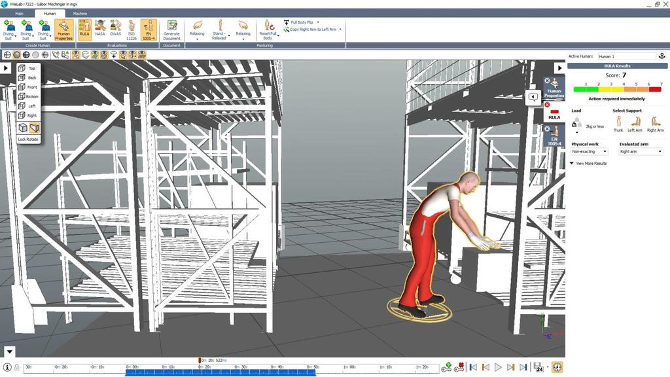Image resolution: width=670 pixels, height=377 pixels.
Task: Open the Stand - Relaxed dropdown arrow
Action: (229, 35)
